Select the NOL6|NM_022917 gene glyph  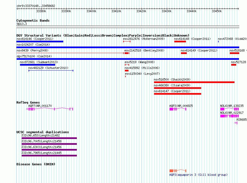[x=230, y=116]
